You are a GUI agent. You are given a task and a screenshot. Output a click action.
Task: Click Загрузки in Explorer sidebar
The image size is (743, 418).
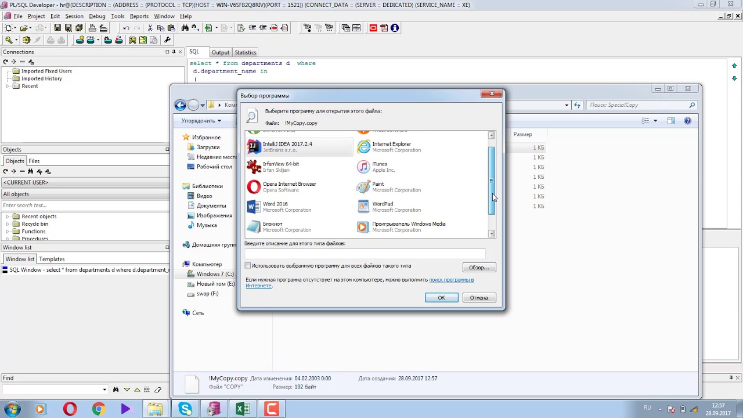click(208, 147)
